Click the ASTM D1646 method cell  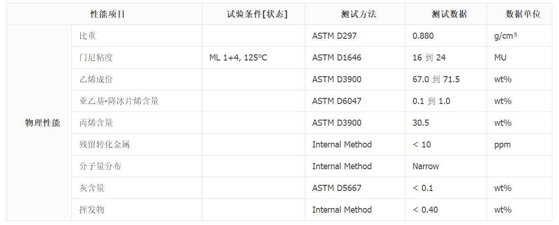click(x=355, y=57)
